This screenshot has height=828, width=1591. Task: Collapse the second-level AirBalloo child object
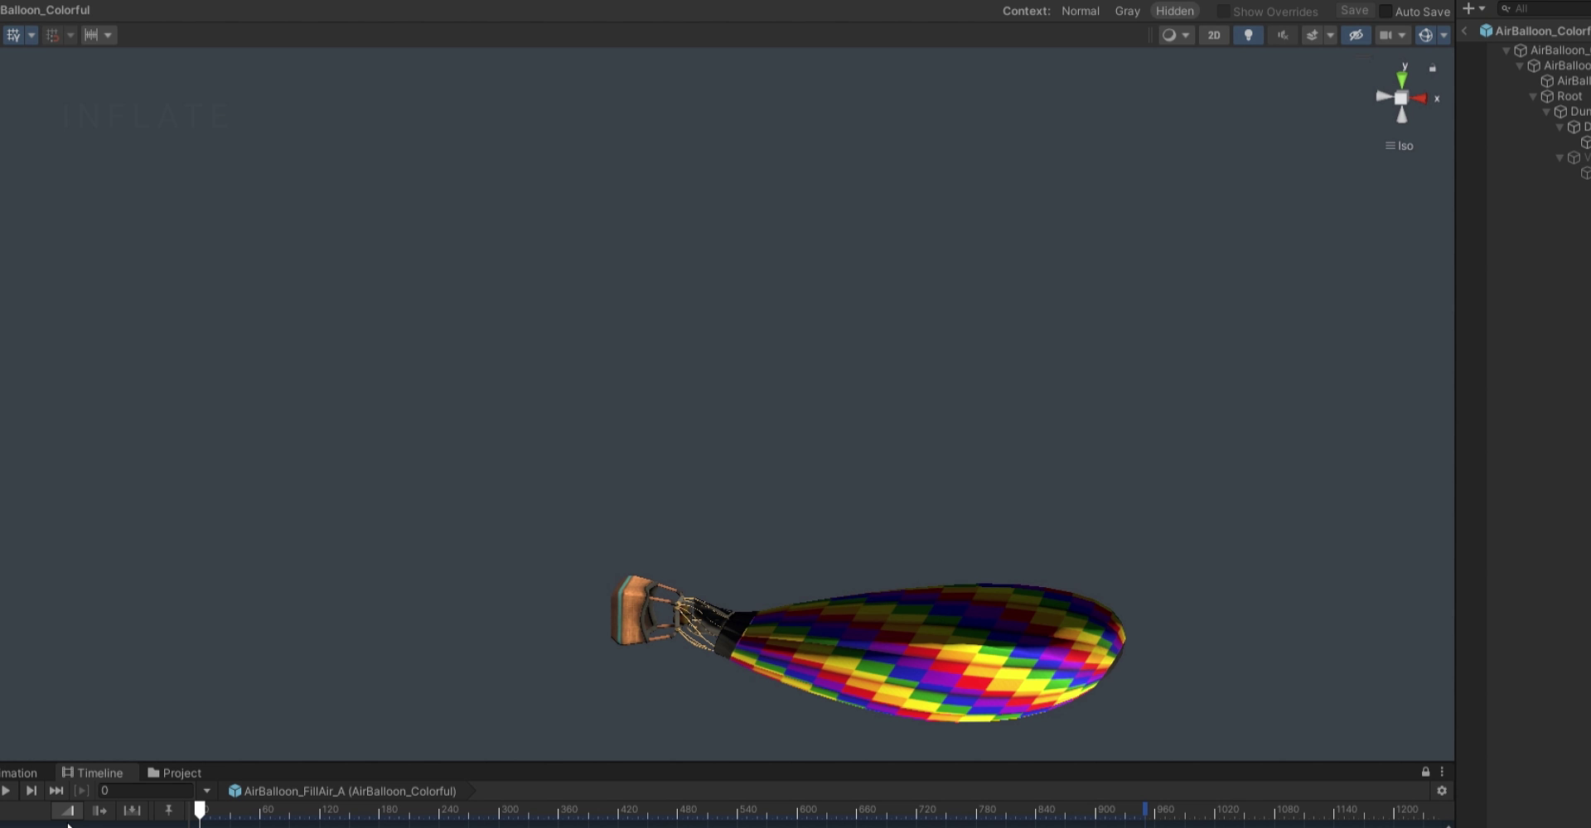pyautogui.click(x=1520, y=65)
